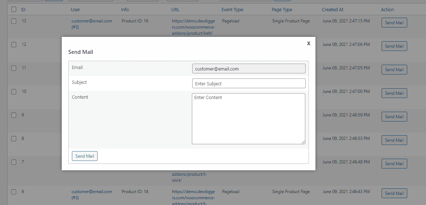Viewport: 426px width, 205px height.
Task: Toggle the select-all checkbox in table header
Action: click(14, 9)
